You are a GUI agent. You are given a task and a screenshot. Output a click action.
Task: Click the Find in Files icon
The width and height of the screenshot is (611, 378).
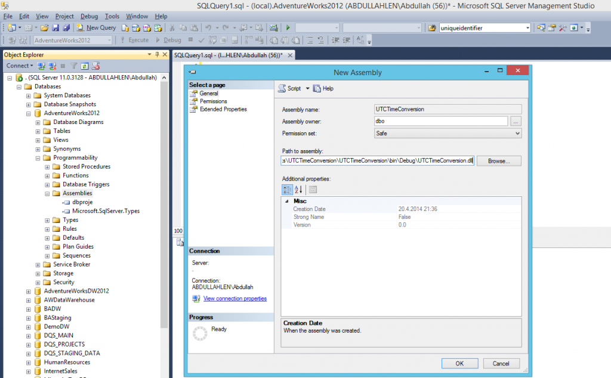click(432, 27)
